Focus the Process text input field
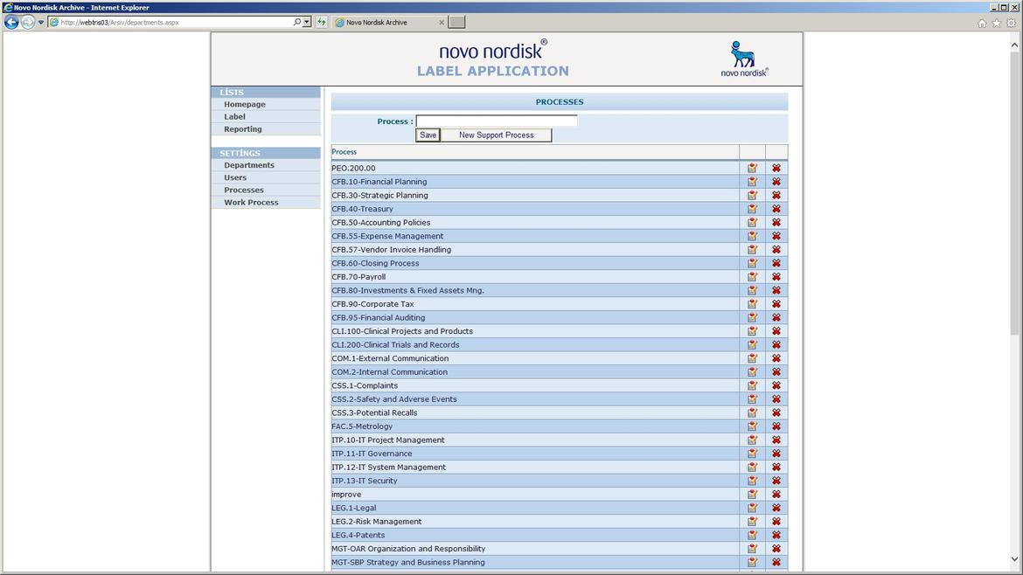 pos(497,121)
